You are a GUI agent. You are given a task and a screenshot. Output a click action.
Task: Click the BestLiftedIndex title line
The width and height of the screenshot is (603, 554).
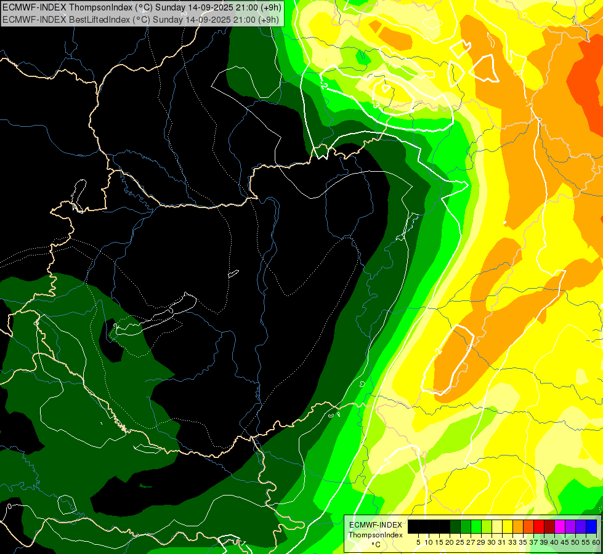(x=141, y=19)
